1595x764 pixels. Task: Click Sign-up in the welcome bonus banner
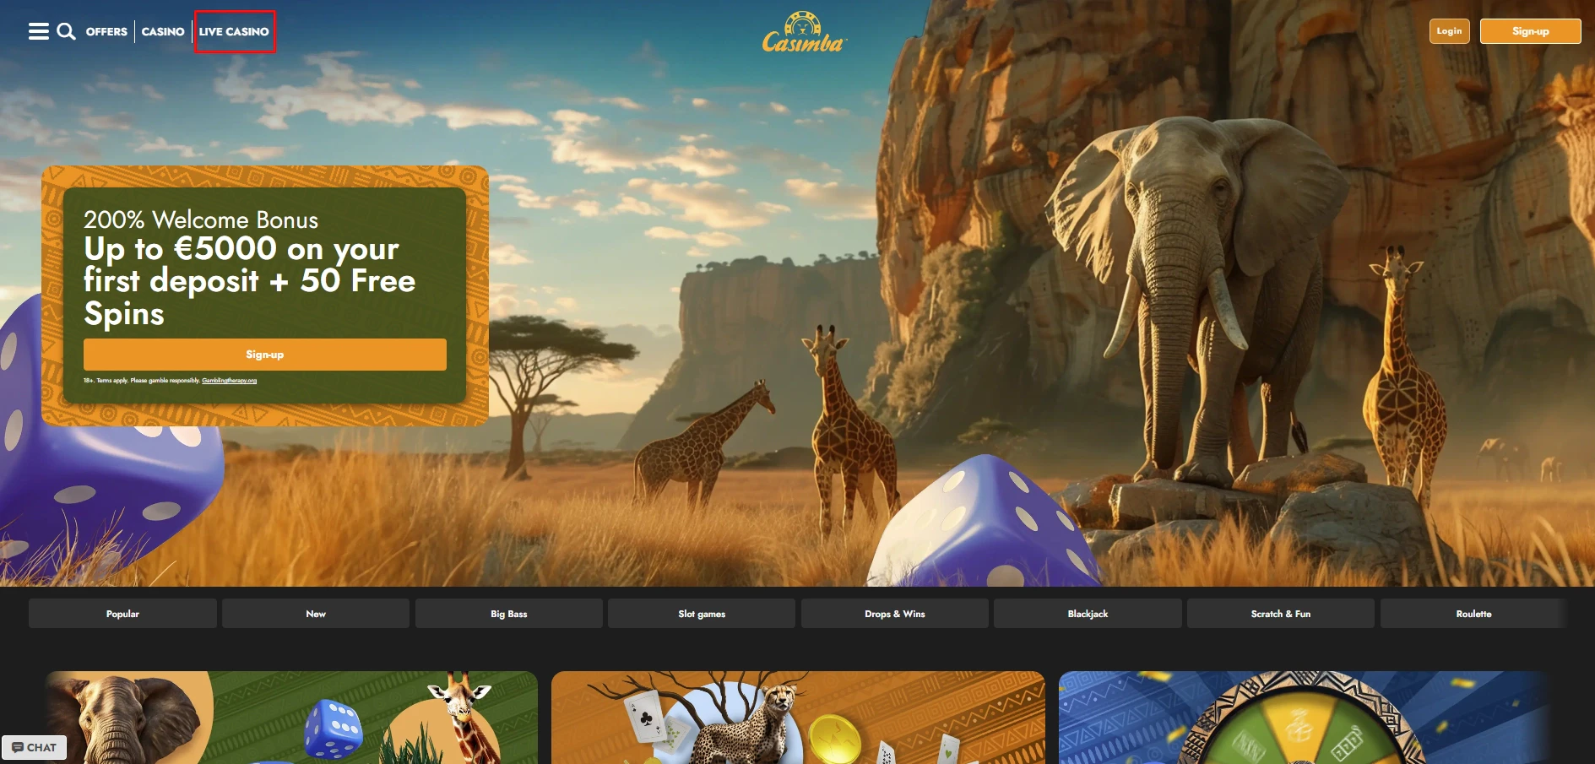(x=265, y=355)
